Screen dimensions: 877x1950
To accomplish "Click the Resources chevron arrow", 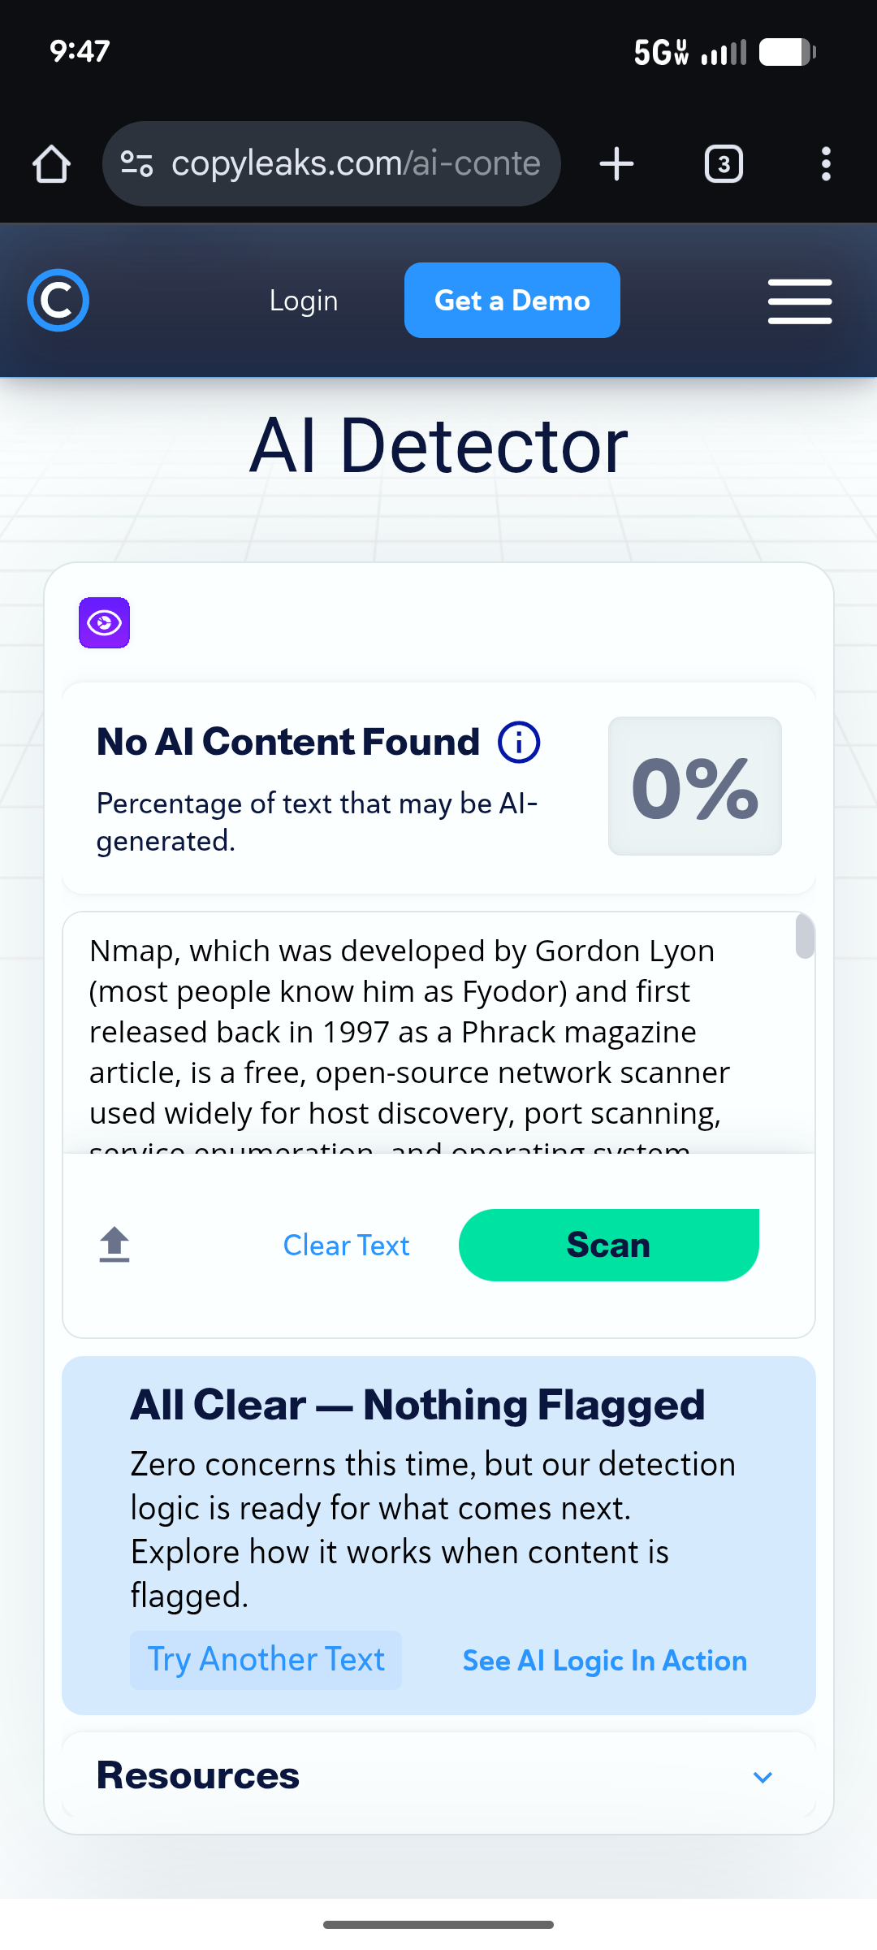I will tap(763, 1777).
